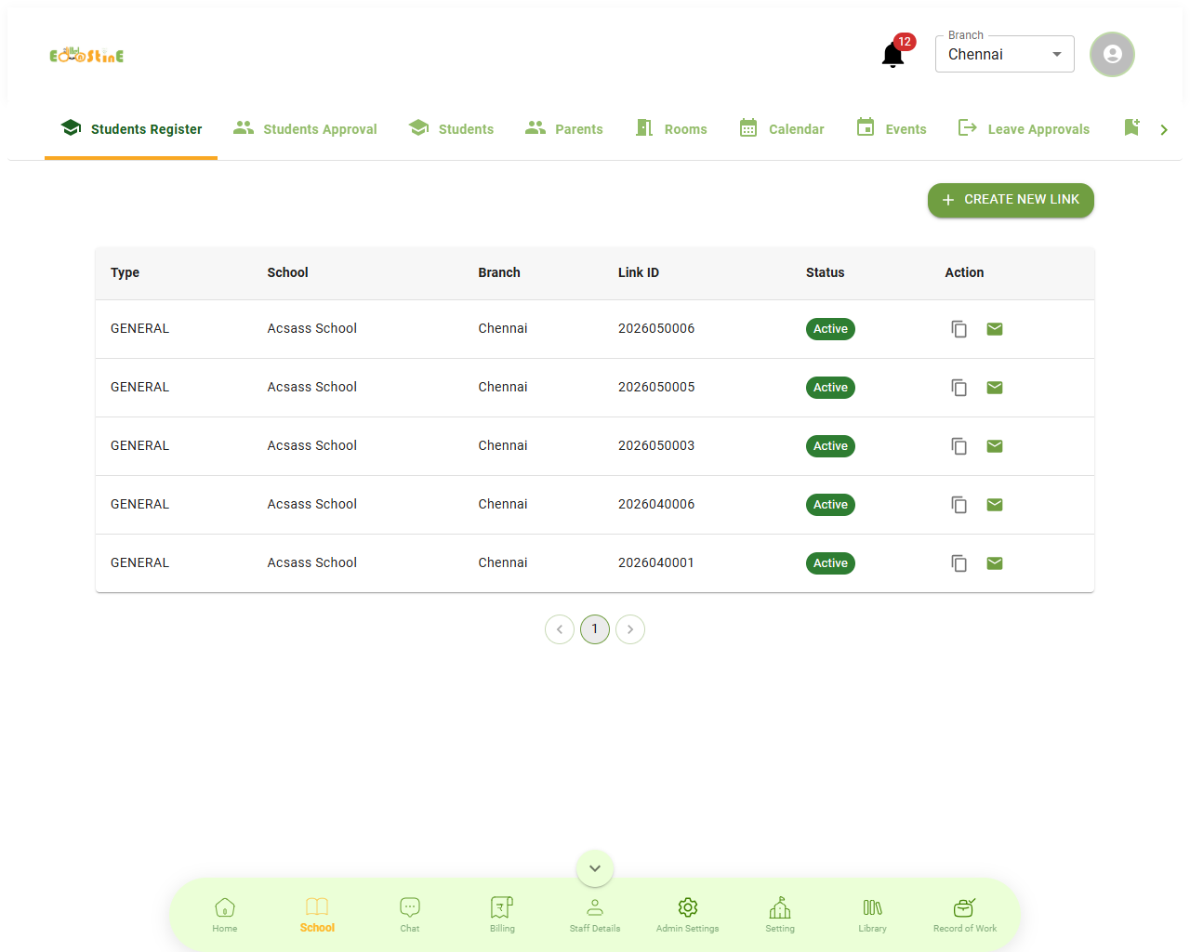Image resolution: width=1190 pixels, height=952 pixels.
Task: Copy link for ID 2026040001
Action: (959, 563)
